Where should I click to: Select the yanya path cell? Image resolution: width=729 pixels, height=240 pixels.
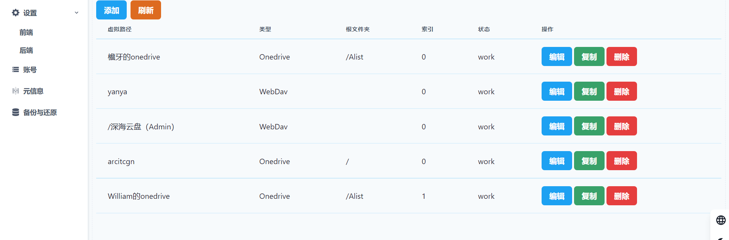pyautogui.click(x=117, y=92)
